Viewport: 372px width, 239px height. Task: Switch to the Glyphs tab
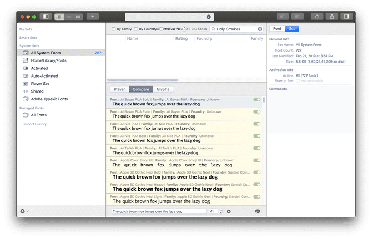[163, 89]
